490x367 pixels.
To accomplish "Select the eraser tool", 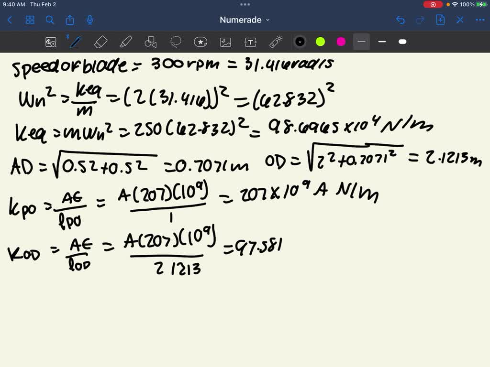I will click(x=100, y=42).
